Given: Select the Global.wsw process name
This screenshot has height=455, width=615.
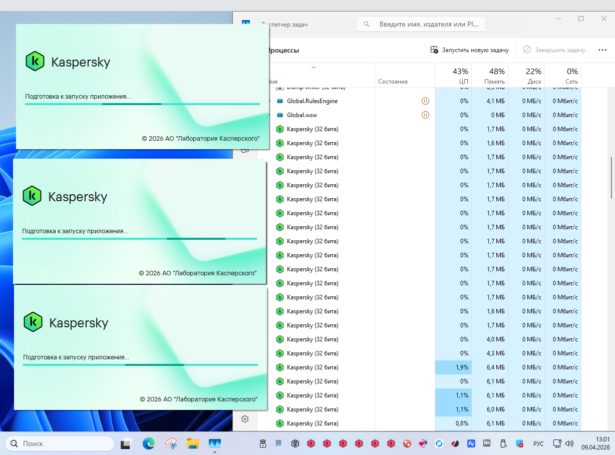Looking at the screenshot, I should (302, 115).
